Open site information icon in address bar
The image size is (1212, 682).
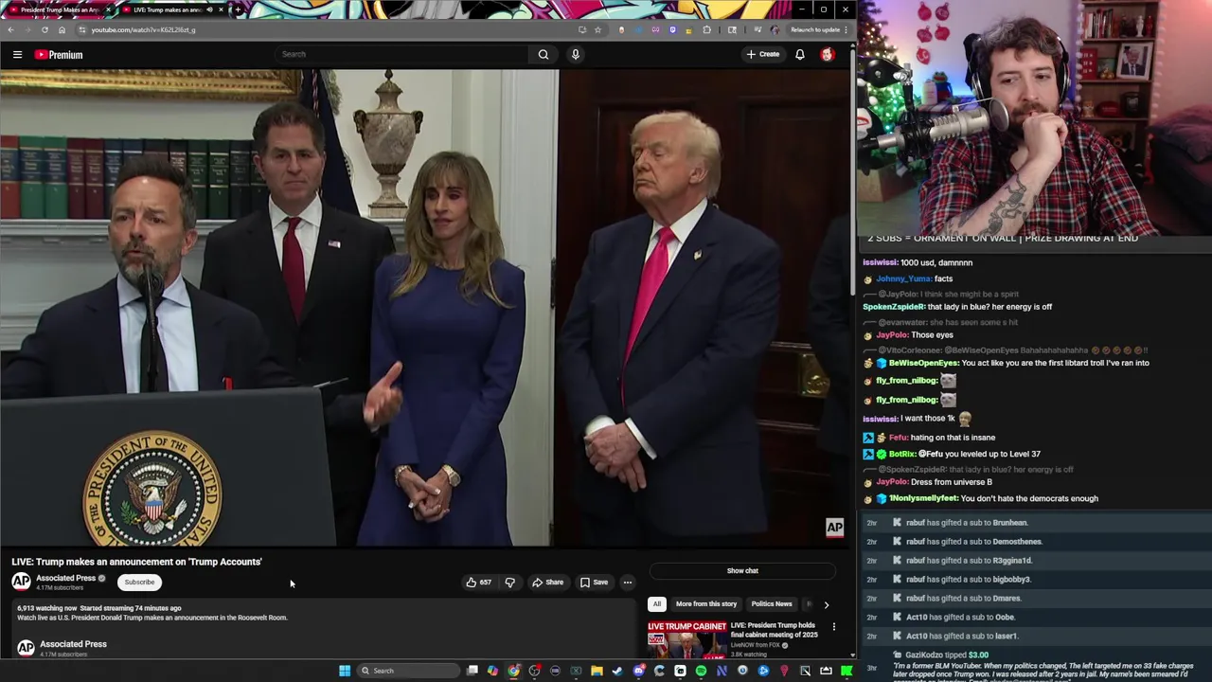click(82, 29)
